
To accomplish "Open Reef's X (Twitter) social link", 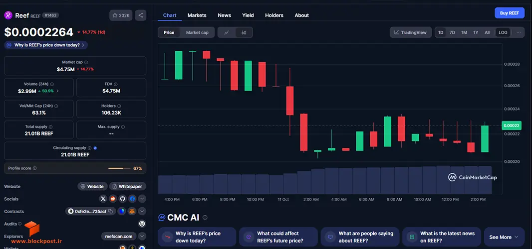I will 103,199.
